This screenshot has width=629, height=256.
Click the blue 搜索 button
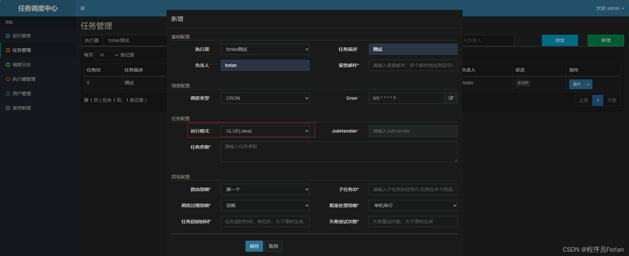[560, 40]
